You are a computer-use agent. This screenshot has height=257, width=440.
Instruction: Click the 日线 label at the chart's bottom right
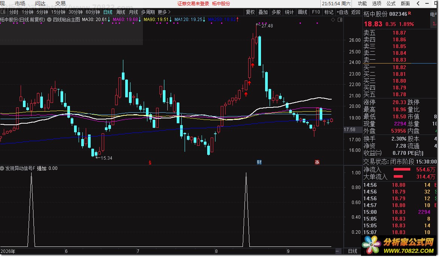click(x=353, y=251)
